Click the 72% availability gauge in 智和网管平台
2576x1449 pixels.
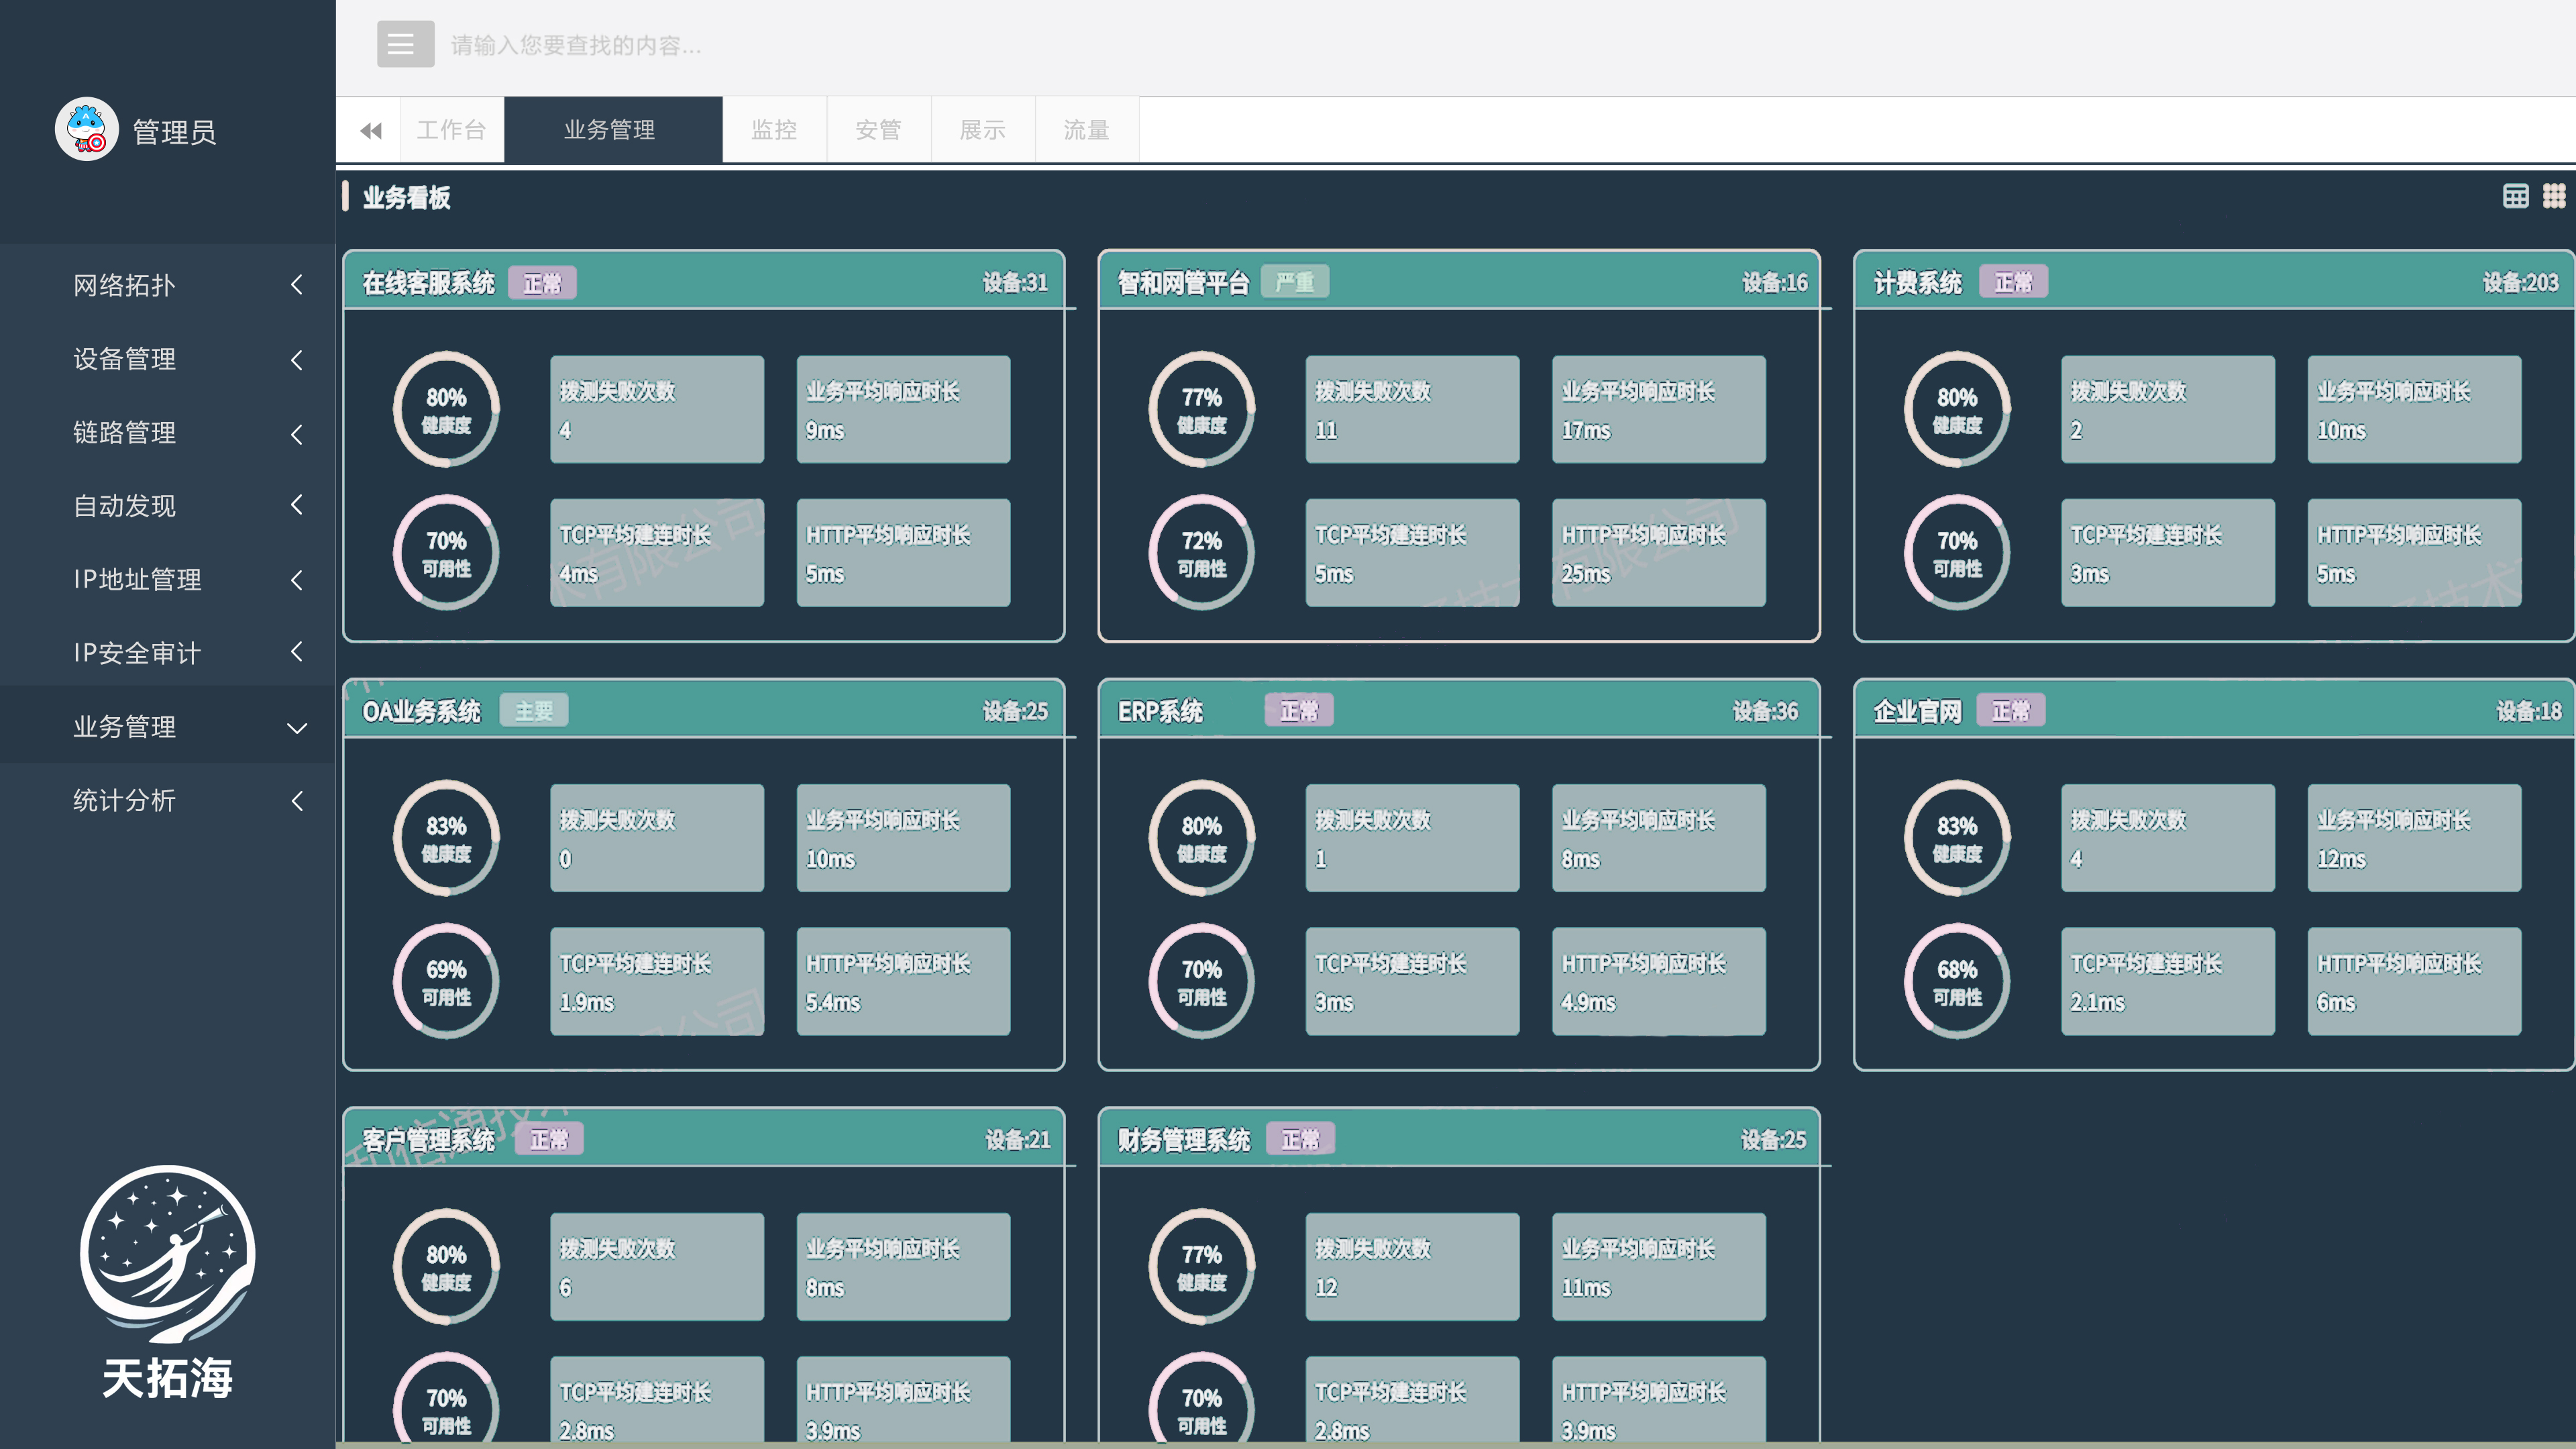click(1201, 553)
